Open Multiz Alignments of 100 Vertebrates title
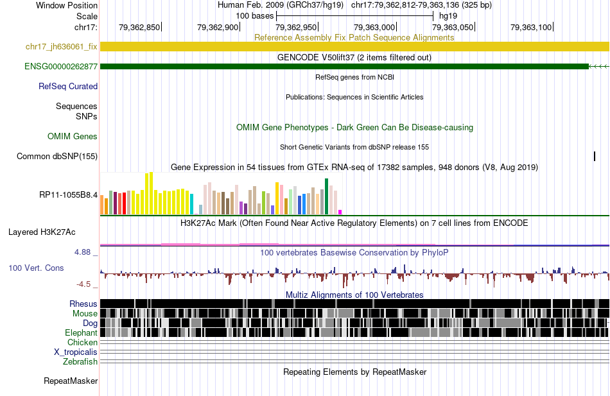 (354, 295)
